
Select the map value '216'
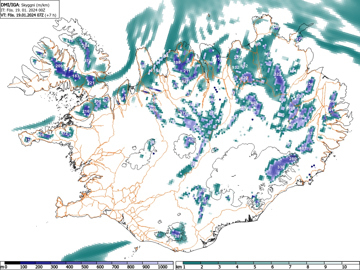pyautogui.click(x=86, y=111)
